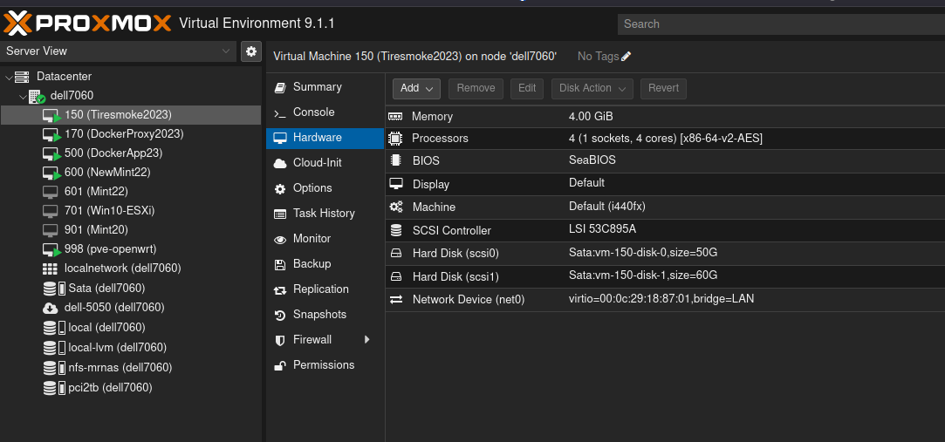Open the Disk Action dropdown
This screenshot has width=945, height=442.
[592, 88]
